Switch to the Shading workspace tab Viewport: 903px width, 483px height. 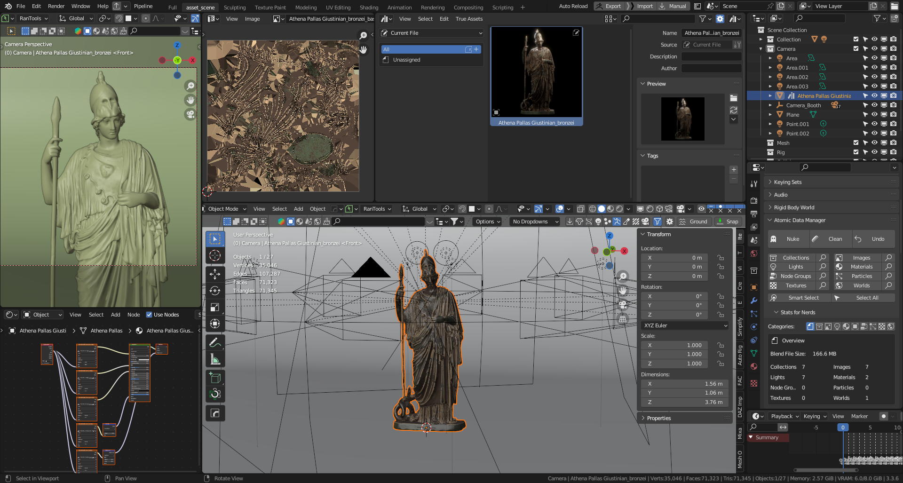coord(369,8)
